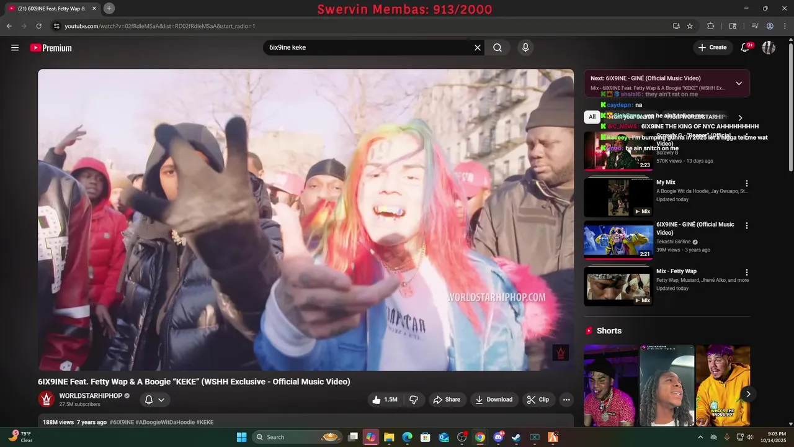Clip the KEKE video
The image size is (794, 447).
538,400
